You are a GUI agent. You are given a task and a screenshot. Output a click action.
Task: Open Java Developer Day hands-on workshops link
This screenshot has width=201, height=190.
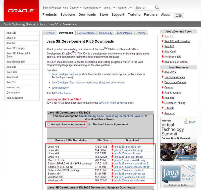click(x=88, y=83)
